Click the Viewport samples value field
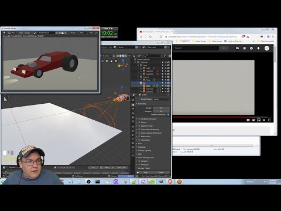 [161, 111]
